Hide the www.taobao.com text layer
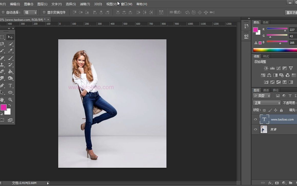297x186 pixels. [255, 119]
